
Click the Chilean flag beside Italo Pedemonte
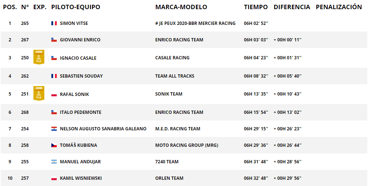click(54, 112)
